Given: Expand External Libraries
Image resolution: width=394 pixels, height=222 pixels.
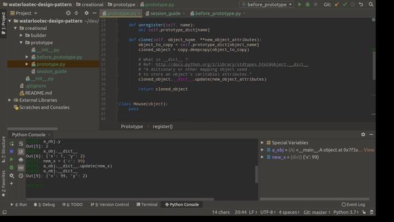Looking at the screenshot, I should pos(10,100).
